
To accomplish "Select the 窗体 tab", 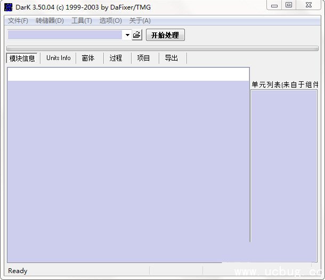I will tap(88, 58).
